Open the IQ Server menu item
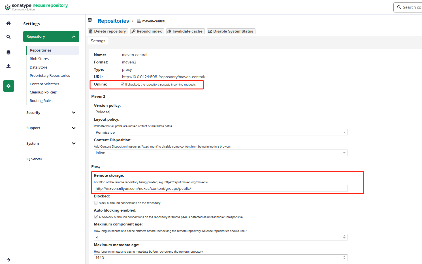Viewport: 422px width, 264px height. pyautogui.click(x=34, y=159)
